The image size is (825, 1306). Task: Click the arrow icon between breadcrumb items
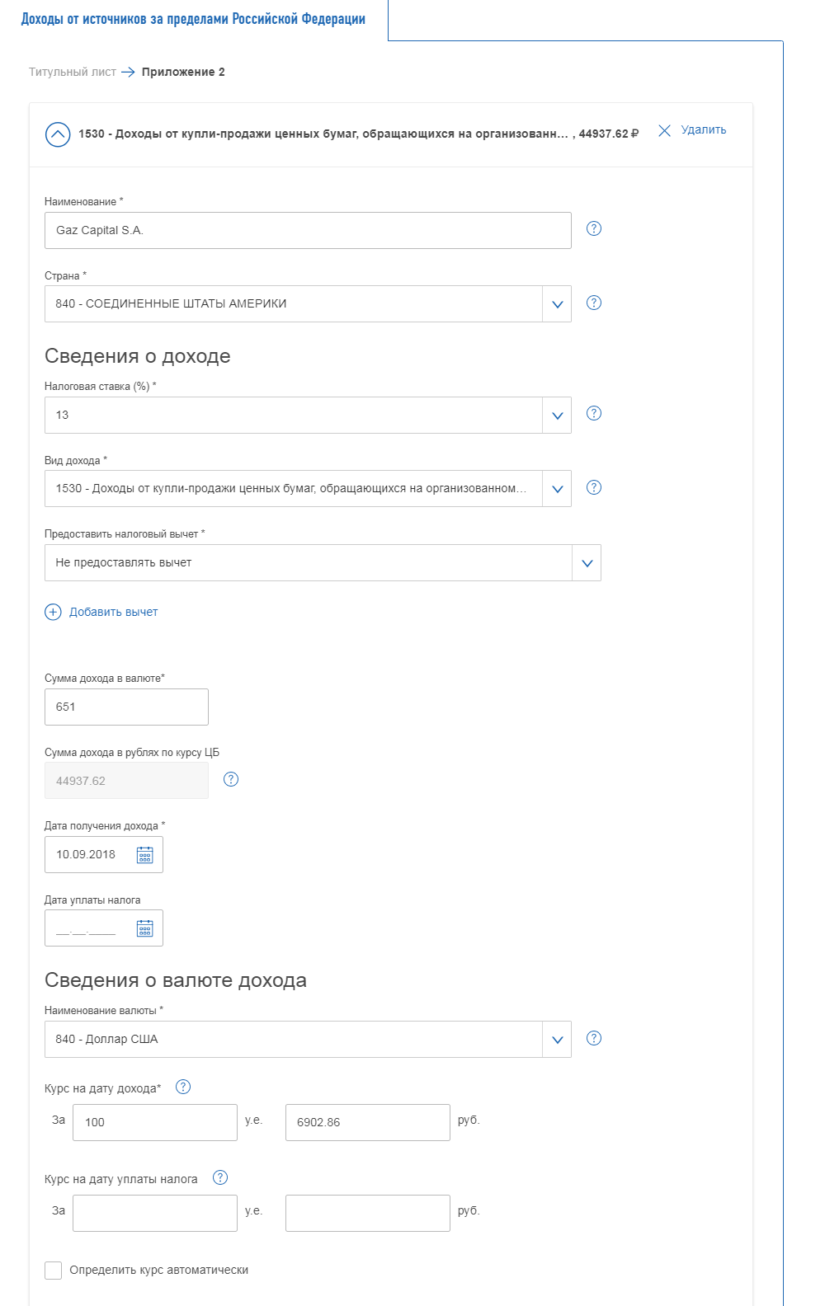pyautogui.click(x=128, y=73)
